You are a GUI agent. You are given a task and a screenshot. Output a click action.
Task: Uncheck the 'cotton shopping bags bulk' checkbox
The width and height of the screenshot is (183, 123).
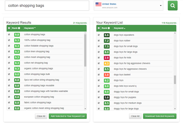point(9,74)
